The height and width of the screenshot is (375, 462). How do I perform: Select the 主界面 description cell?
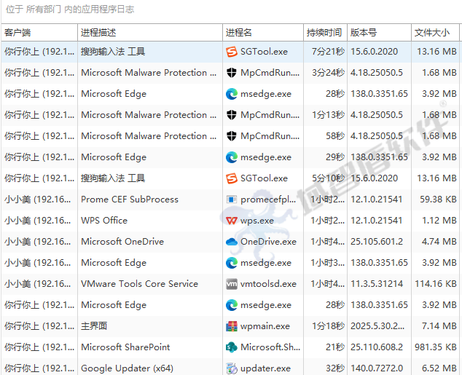tap(94, 326)
